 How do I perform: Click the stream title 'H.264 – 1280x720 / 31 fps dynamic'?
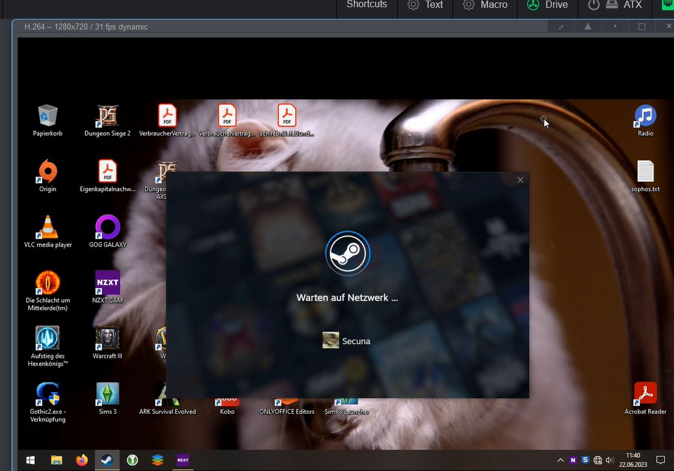coord(86,27)
